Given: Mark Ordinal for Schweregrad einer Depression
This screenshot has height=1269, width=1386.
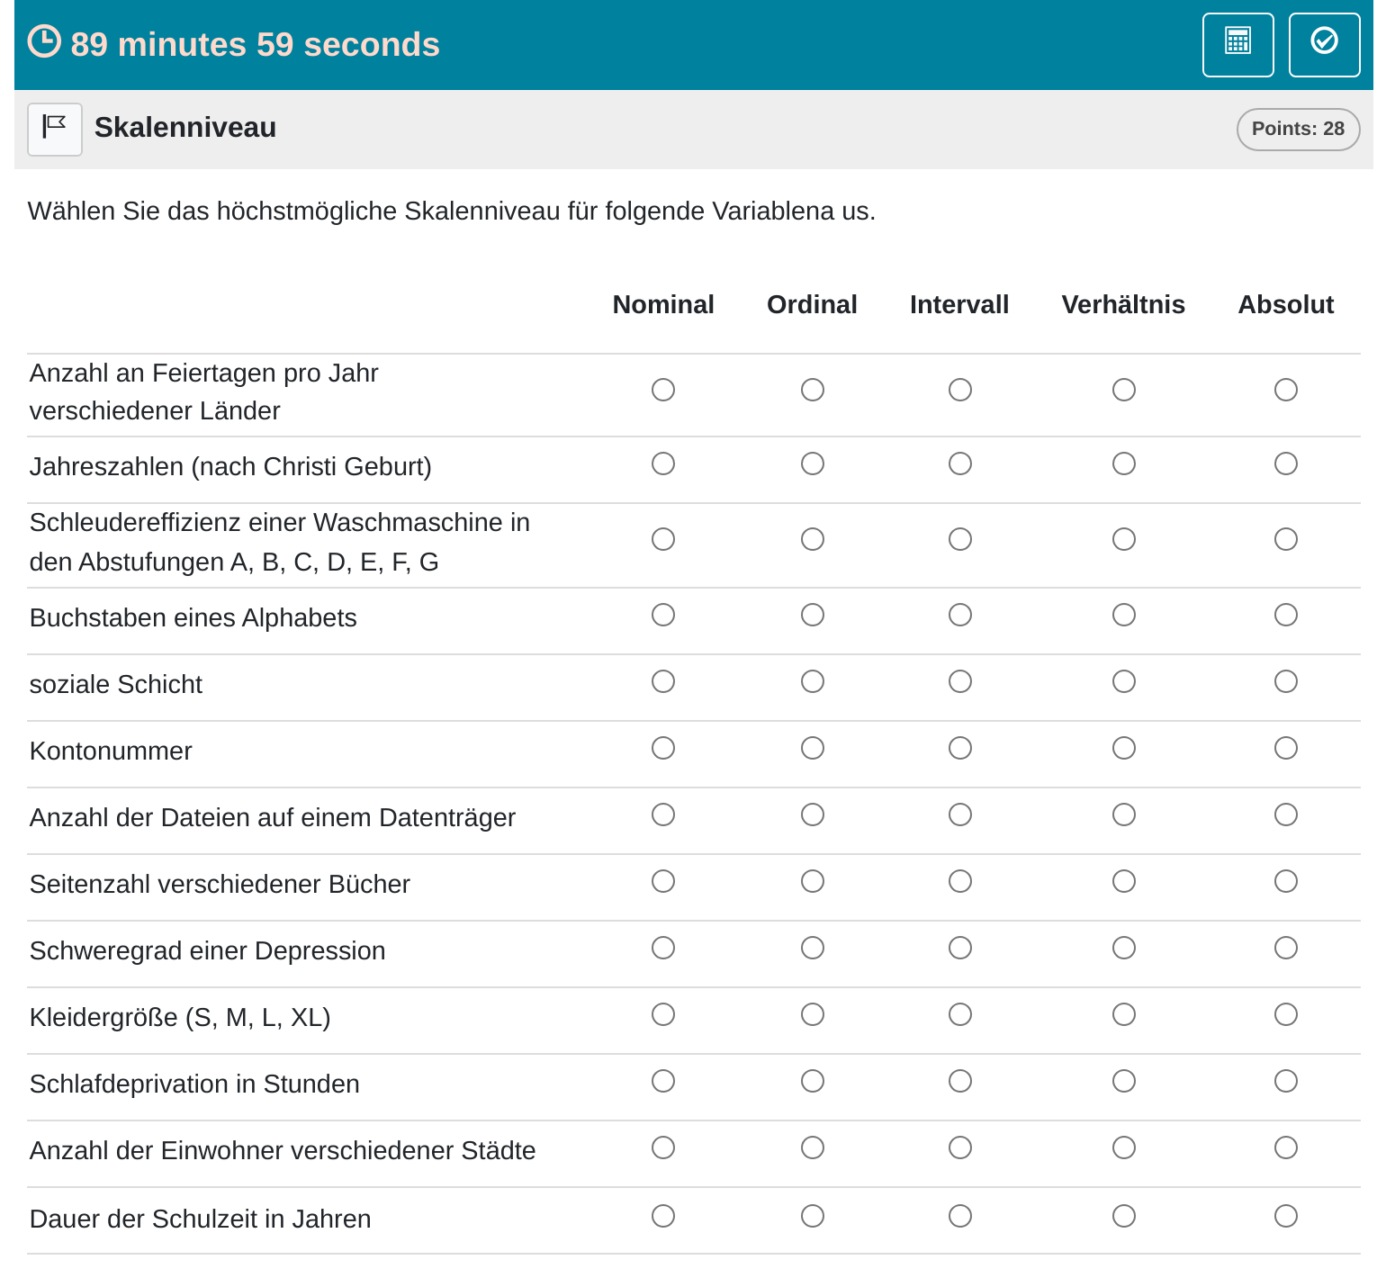Looking at the screenshot, I should click(812, 948).
